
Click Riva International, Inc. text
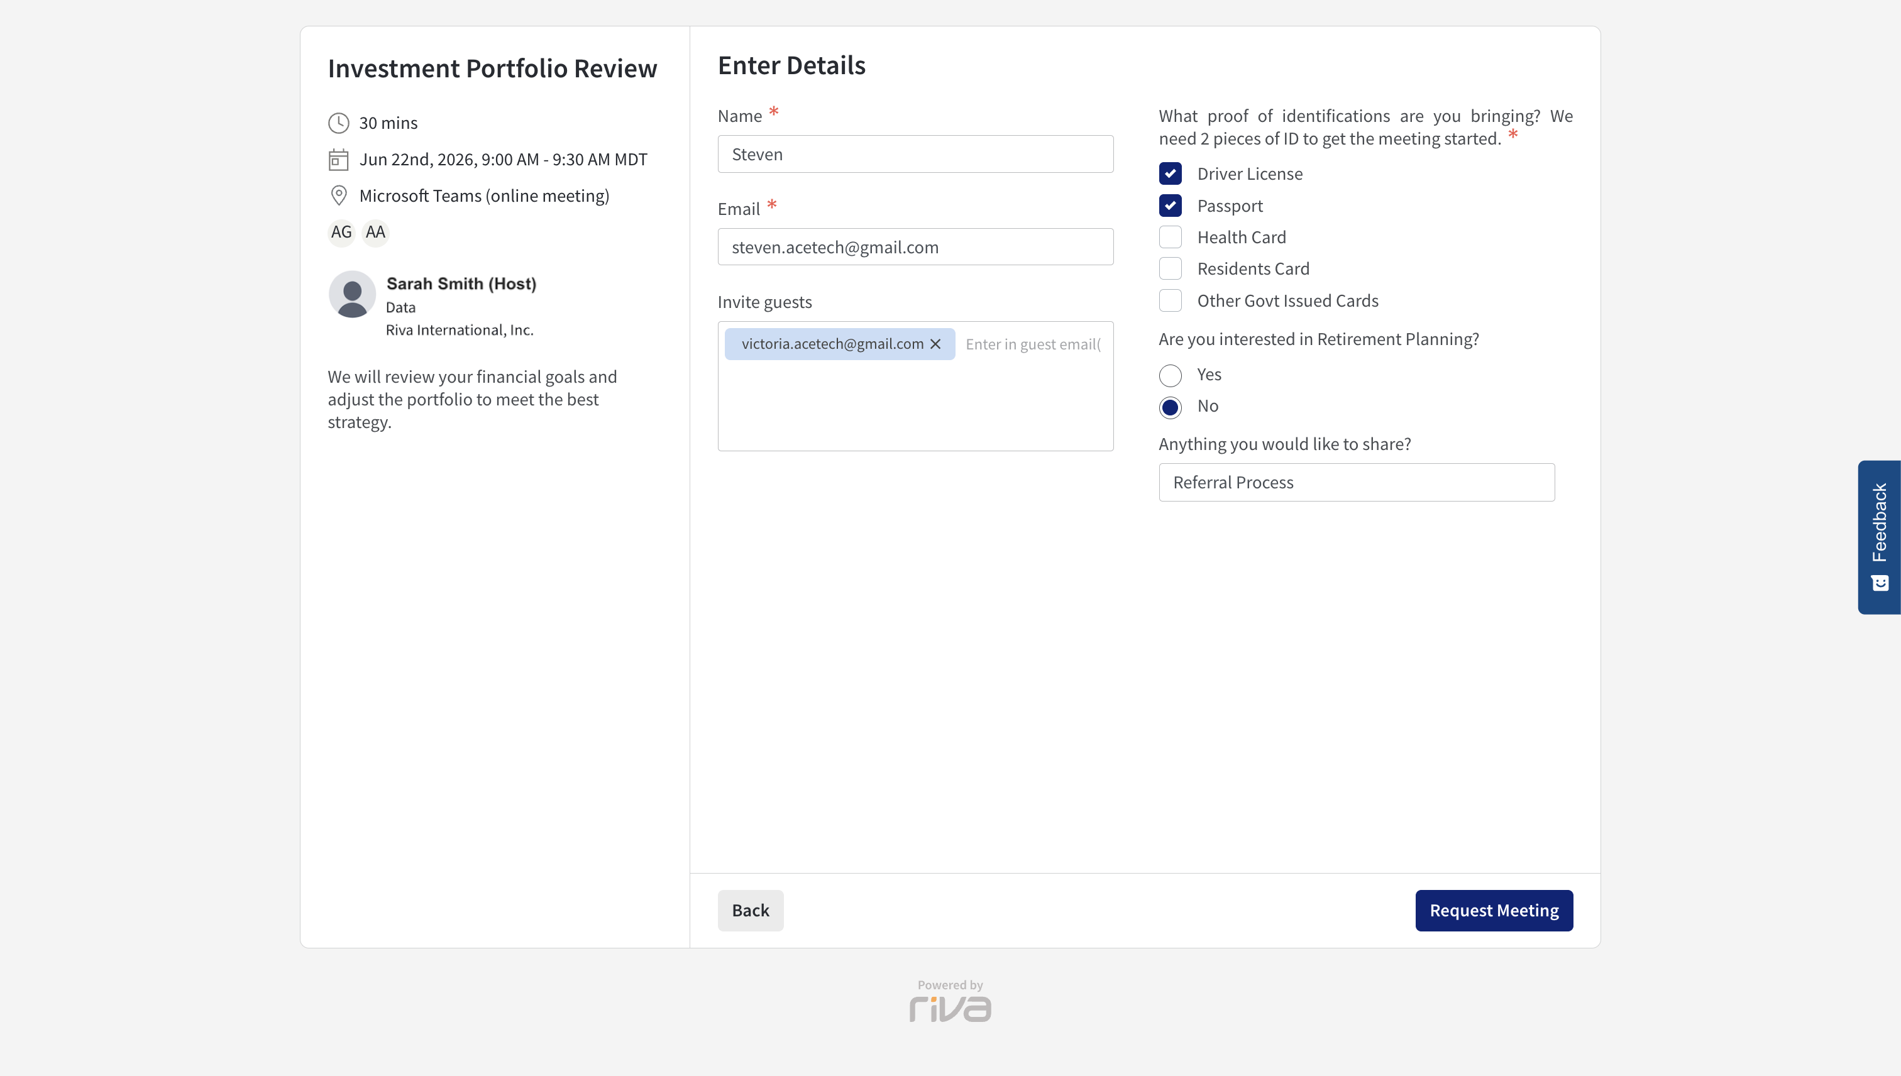(459, 331)
